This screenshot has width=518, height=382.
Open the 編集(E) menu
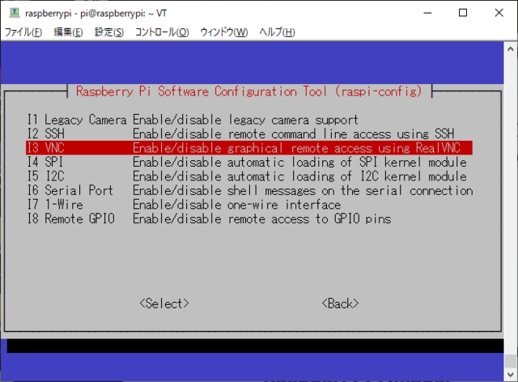coord(68,32)
